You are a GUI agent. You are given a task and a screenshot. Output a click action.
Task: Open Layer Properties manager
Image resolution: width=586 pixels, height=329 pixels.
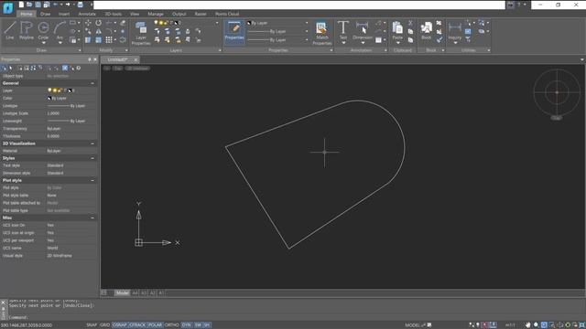coord(141,33)
